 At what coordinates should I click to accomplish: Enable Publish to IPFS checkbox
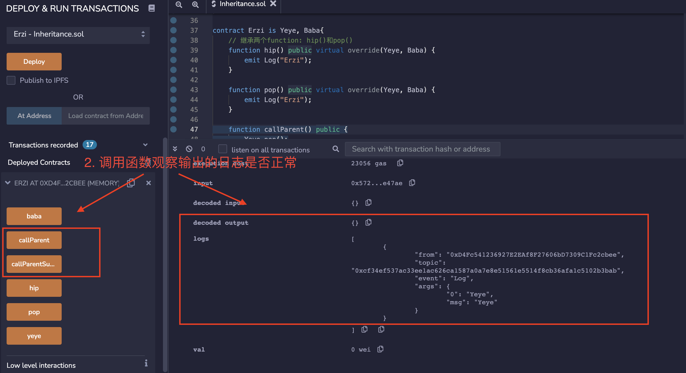[11, 80]
